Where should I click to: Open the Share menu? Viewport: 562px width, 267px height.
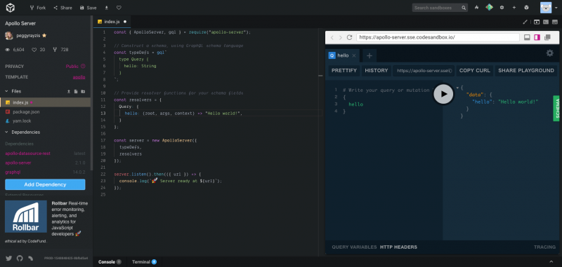63,8
